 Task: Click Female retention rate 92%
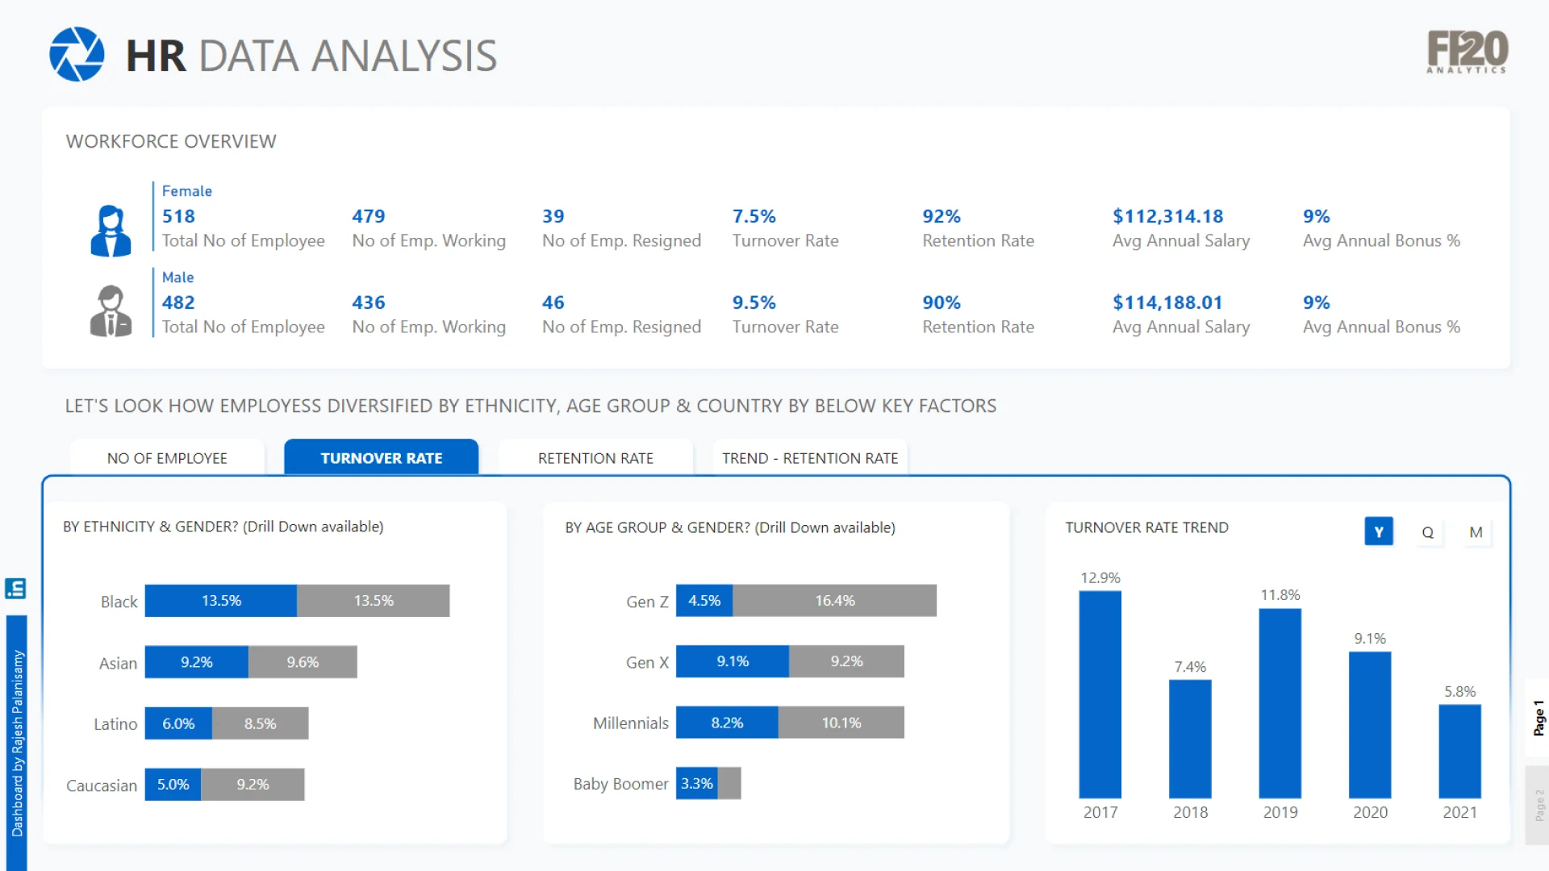click(x=942, y=216)
